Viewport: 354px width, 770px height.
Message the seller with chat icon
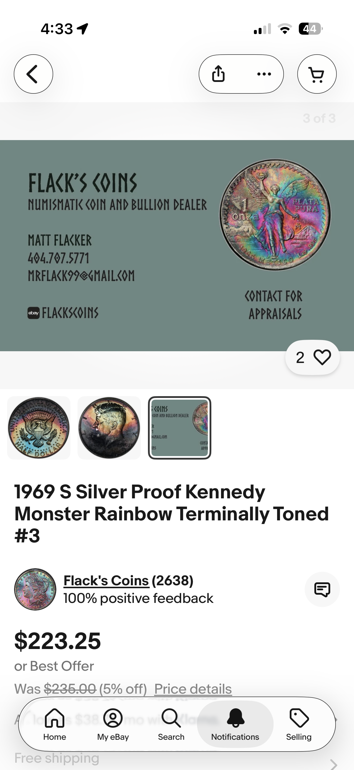[322, 589]
